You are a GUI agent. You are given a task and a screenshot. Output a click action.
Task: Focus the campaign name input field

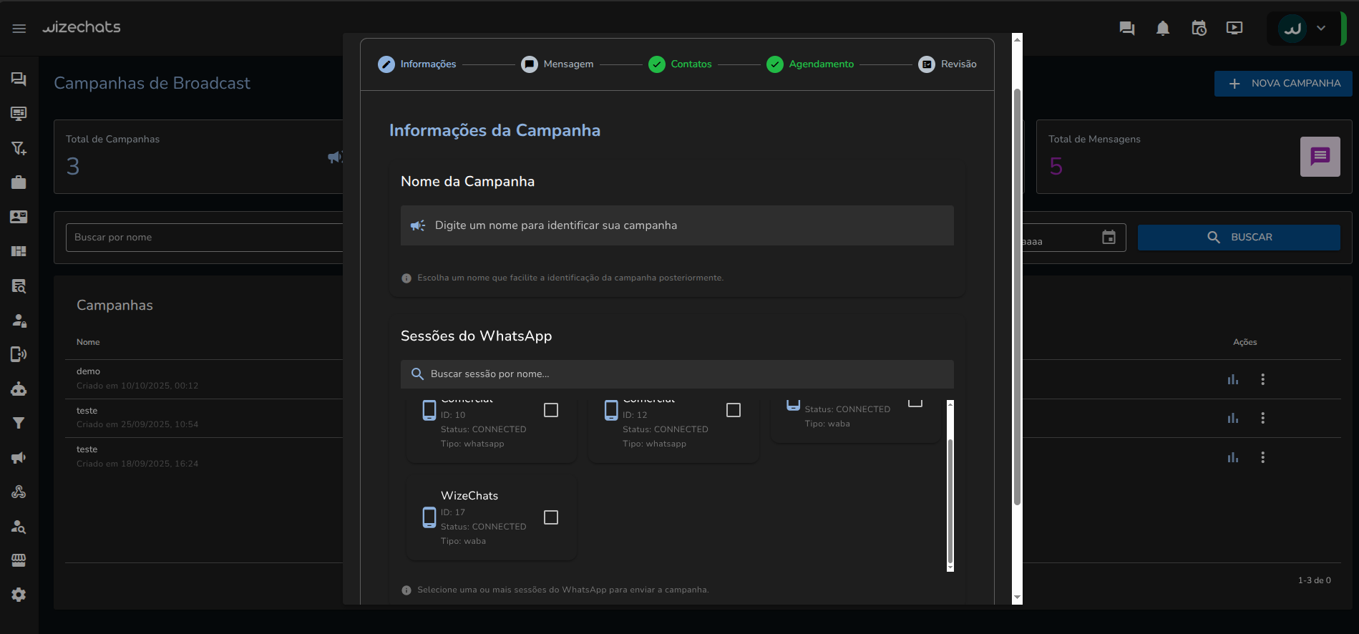[677, 225]
